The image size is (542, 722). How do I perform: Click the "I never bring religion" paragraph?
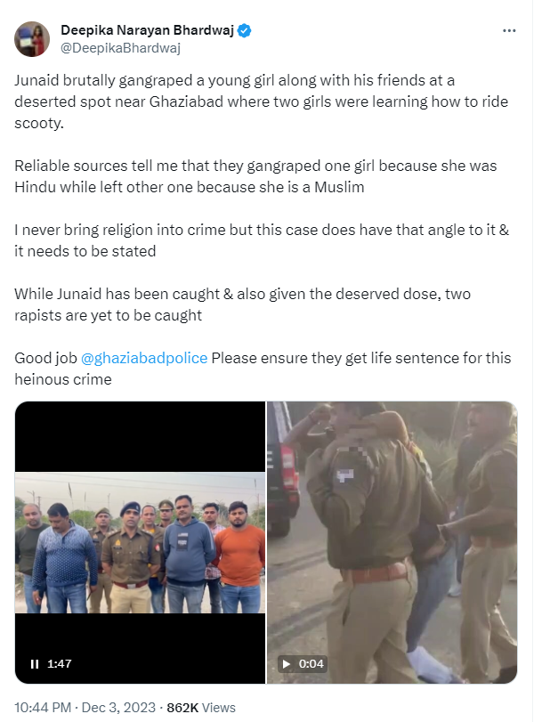pos(262,240)
